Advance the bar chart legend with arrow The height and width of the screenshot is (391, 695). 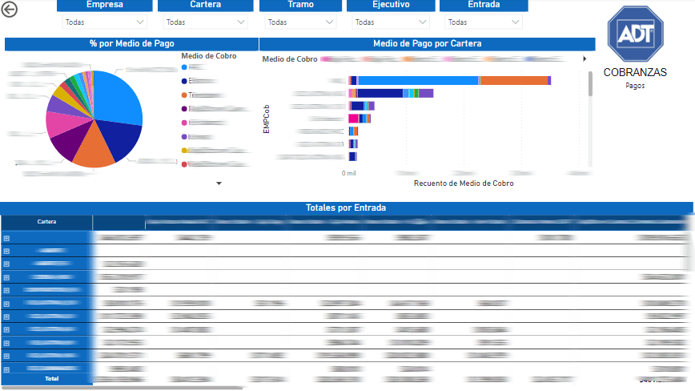pyautogui.click(x=585, y=58)
